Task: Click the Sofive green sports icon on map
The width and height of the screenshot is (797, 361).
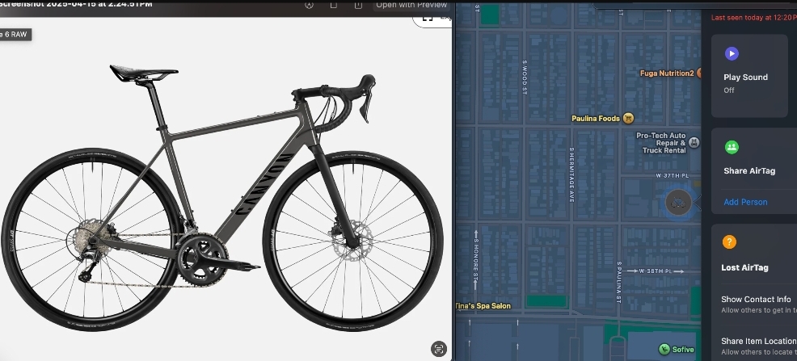Action: pyautogui.click(x=664, y=349)
